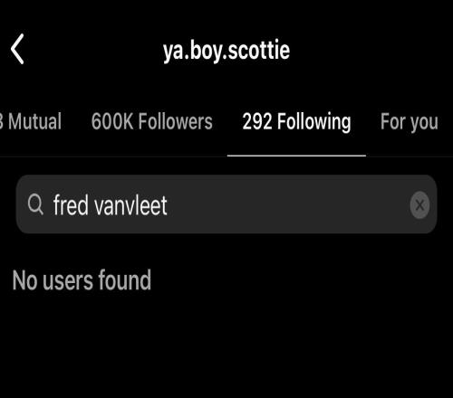The image size is (453, 398).
Task: View suggested accounts in For you
Action: click(x=410, y=121)
